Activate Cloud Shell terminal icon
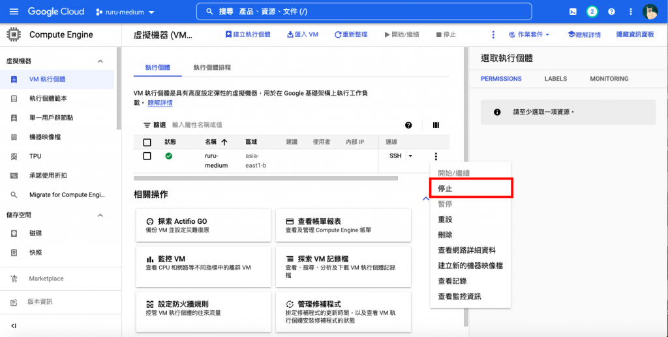 pyautogui.click(x=573, y=12)
